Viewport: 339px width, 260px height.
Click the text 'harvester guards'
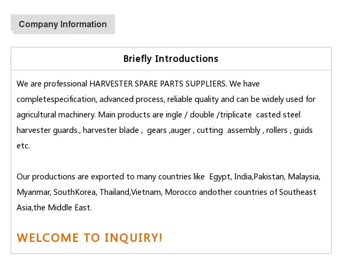click(x=48, y=130)
